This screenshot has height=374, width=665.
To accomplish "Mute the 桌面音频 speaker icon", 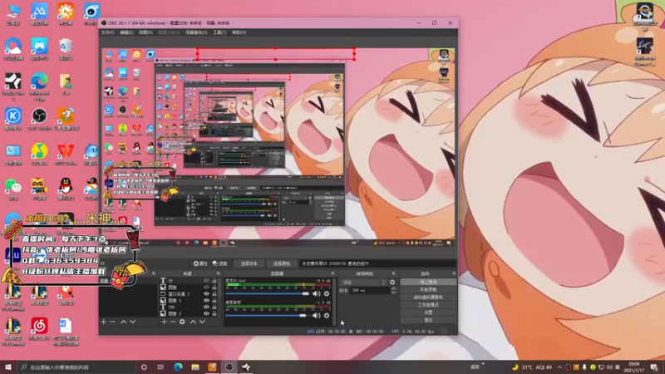I will [317, 316].
